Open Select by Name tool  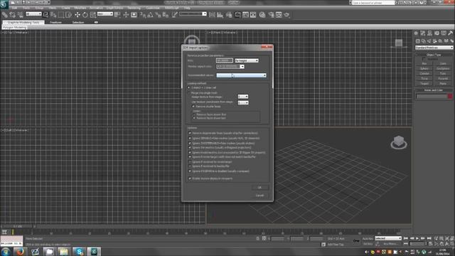[53, 14]
